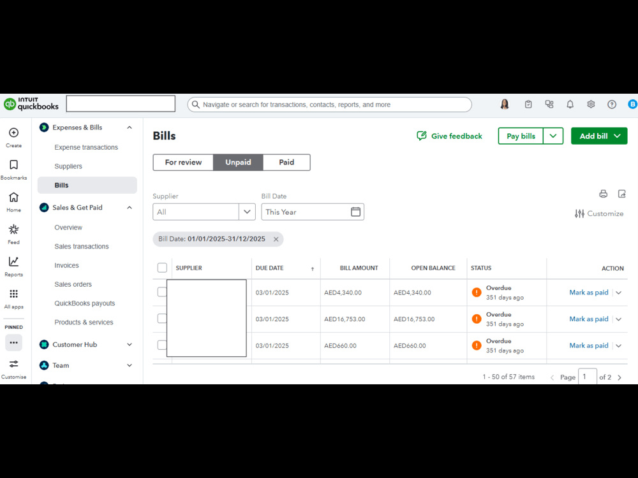Open the Pay bills dropdown arrow
The image size is (638, 478).
tap(553, 136)
